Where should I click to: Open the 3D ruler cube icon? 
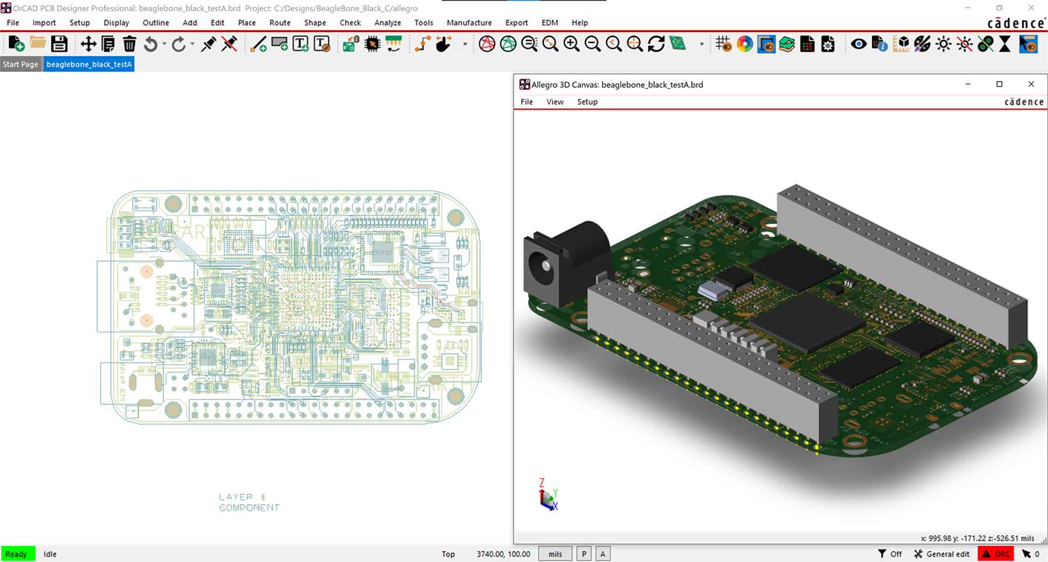[903, 44]
